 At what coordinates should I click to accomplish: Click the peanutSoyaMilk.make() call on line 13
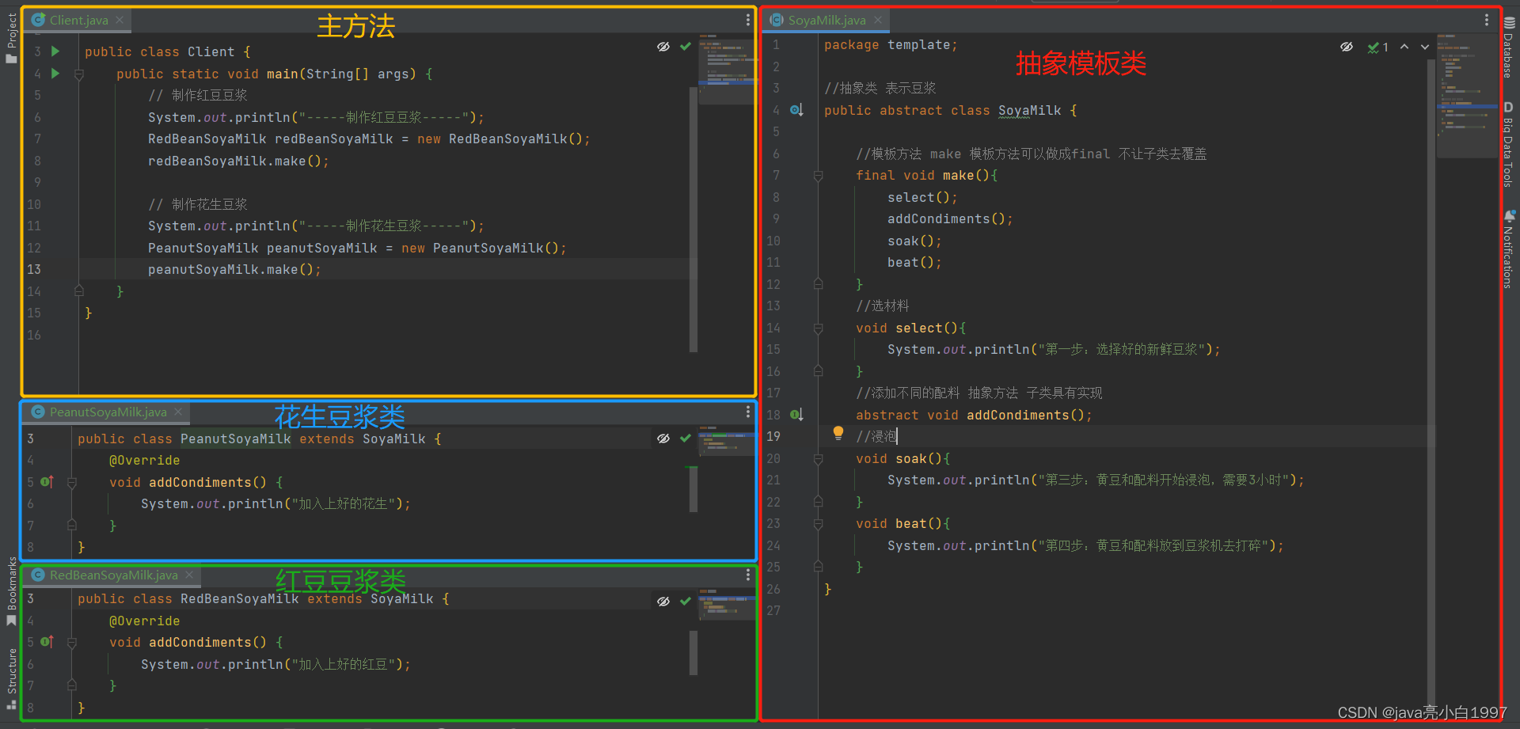[234, 270]
